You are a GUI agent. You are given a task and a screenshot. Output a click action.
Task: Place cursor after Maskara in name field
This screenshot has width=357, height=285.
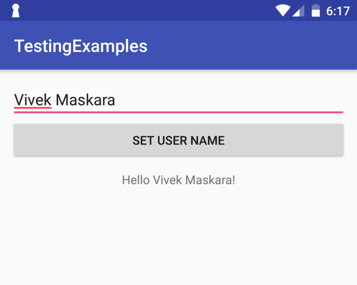tap(116, 100)
